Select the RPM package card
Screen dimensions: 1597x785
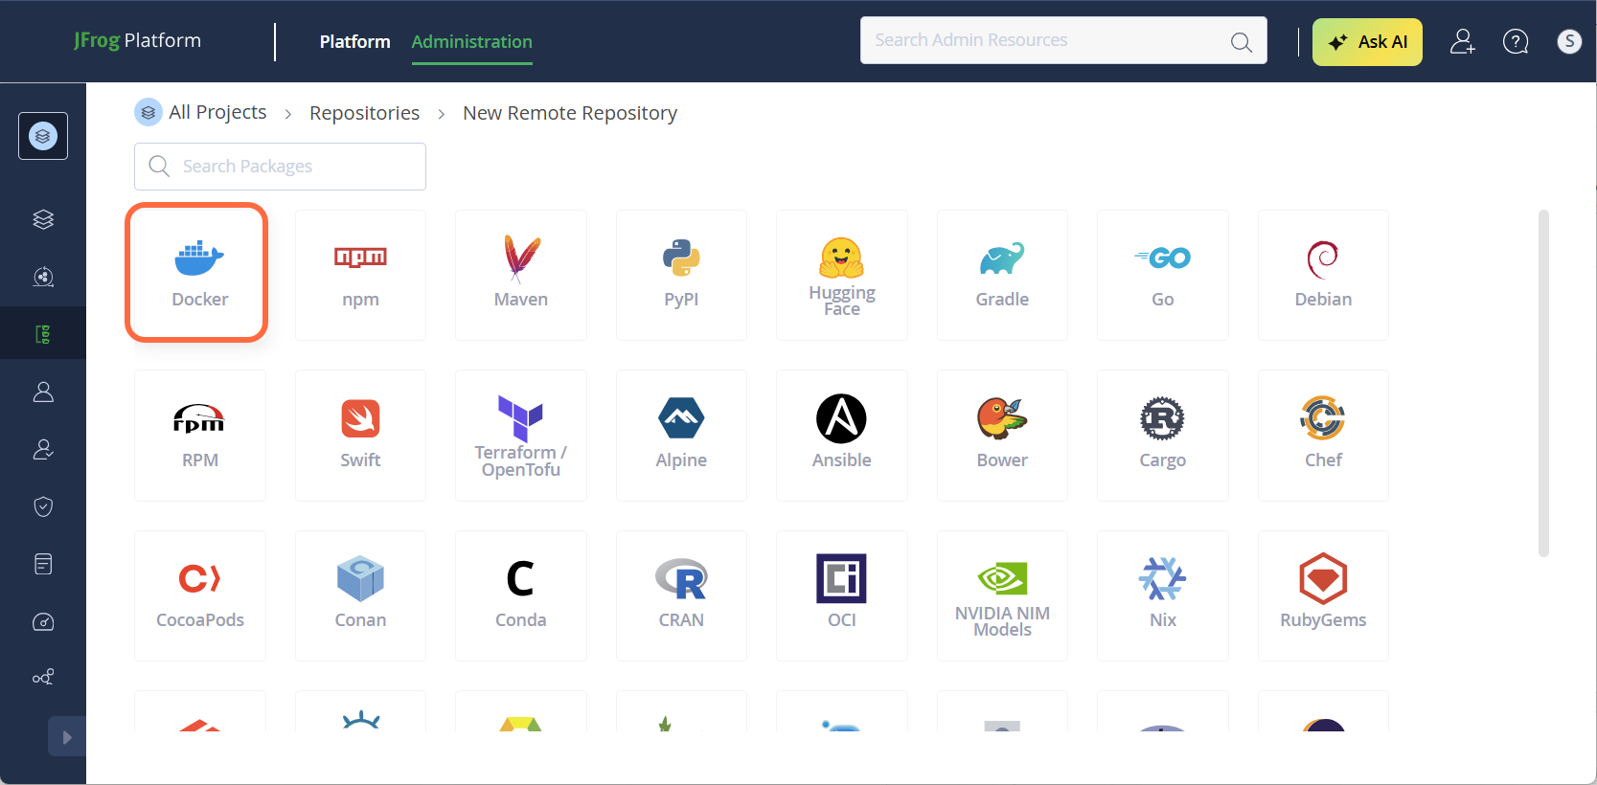[x=200, y=436]
